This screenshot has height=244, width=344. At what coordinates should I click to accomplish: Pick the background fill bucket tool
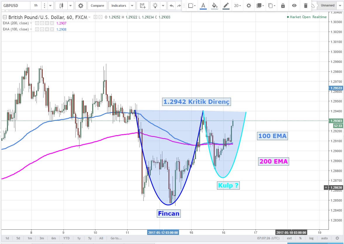pyautogui.click(x=215, y=6)
